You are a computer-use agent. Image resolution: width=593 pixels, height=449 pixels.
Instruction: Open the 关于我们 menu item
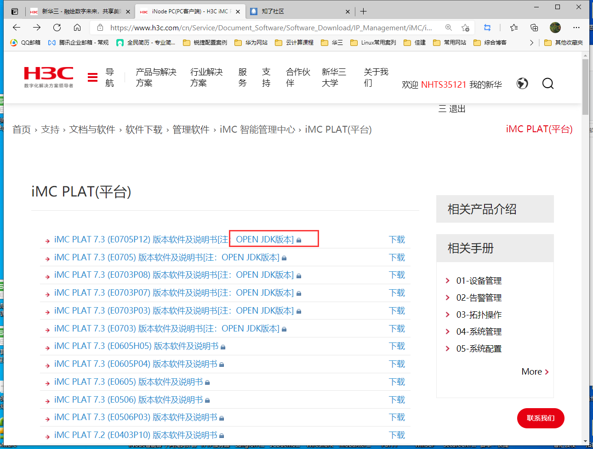coord(376,77)
